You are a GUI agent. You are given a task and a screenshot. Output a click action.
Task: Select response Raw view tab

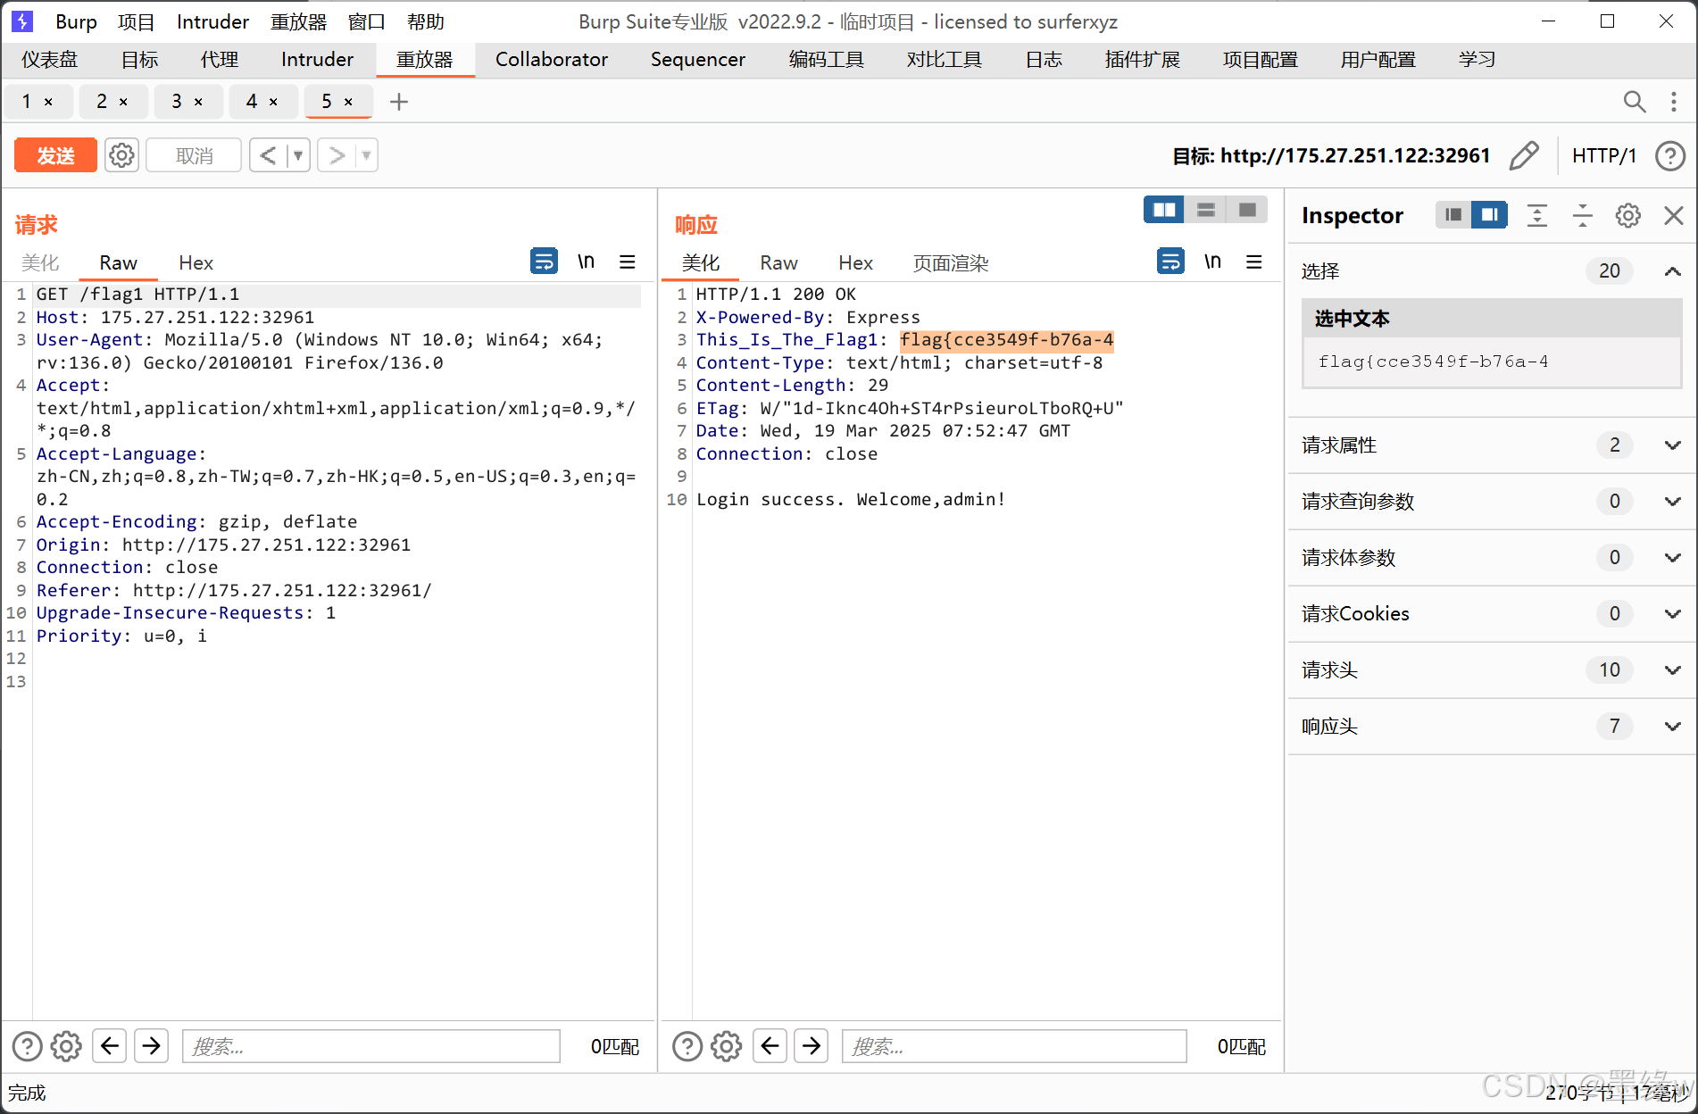point(778,262)
